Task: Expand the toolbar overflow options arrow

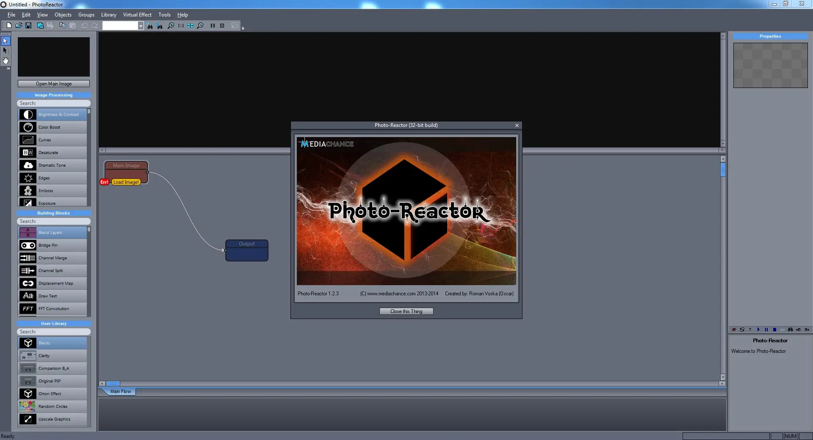Action: (243, 28)
